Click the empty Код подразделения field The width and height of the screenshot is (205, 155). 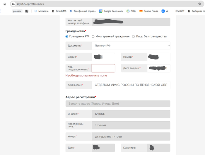pos(103,68)
